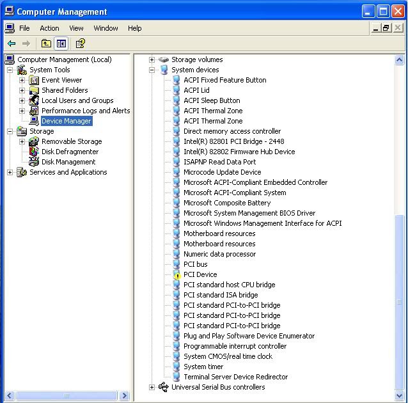The height and width of the screenshot is (403, 408).
Task: Click left tree horizontal scroll left arrow
Action: click(10, 396)
